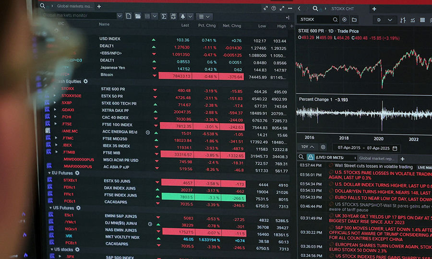This screenshot has height=259, width=432.
Task: Click the target icon next to 10Y selector
Action: pyautogui.click(x=323, y=147)
